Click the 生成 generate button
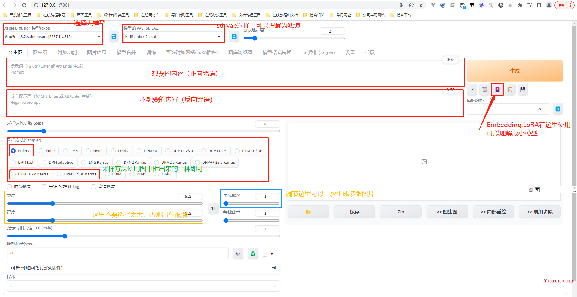Viewport: 577px width, 297px height. pyautogui.click(x=515, y=71)
